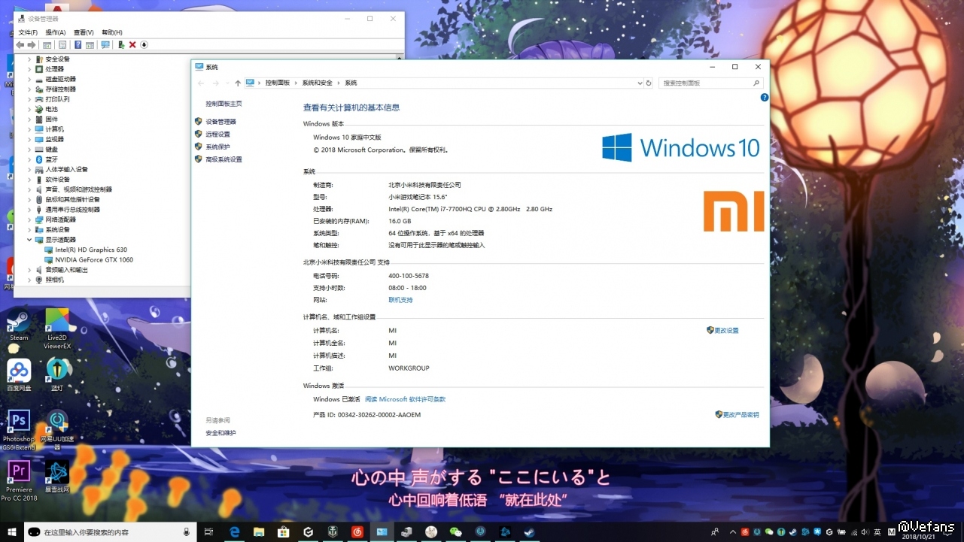Viewport: 964px width, 542px height.
Task: Expand the 键盘 node
Action: [x=29, y=149]
